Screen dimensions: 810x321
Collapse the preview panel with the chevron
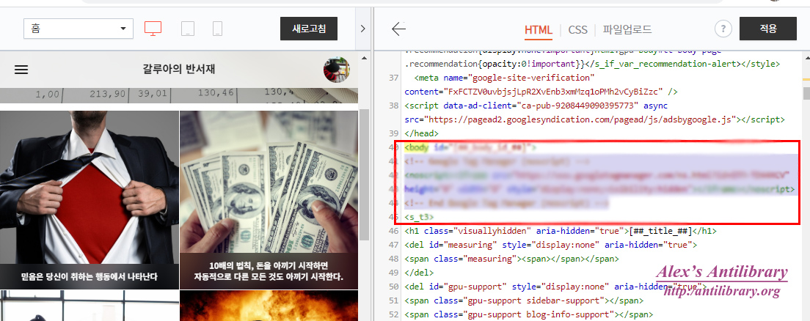[362, 29]
